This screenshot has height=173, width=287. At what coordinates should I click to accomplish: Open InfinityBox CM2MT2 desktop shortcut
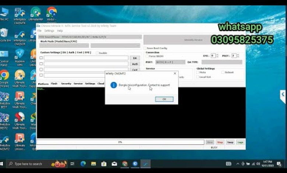pos(4,139)
